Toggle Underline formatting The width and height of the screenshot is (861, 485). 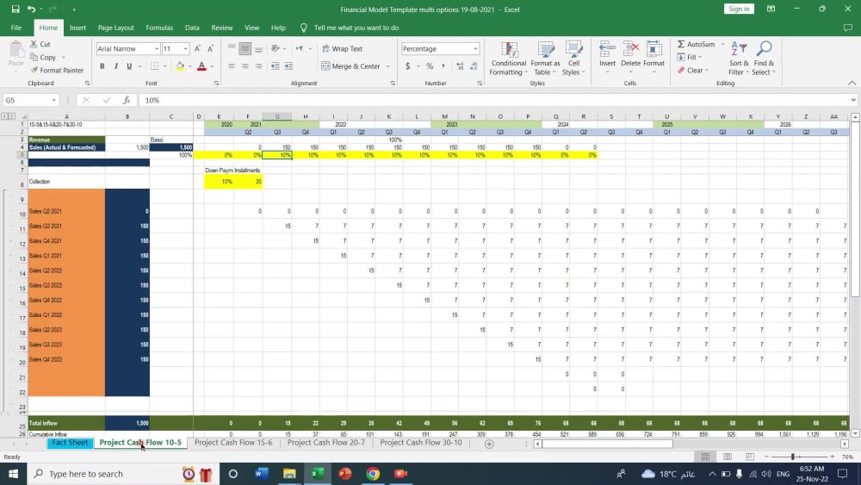point(129,66)
